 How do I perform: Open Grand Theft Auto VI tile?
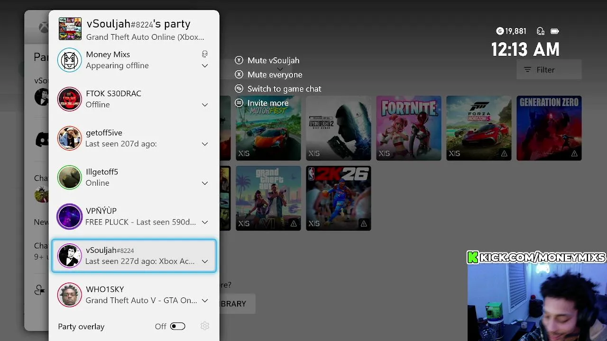[268, 198]
